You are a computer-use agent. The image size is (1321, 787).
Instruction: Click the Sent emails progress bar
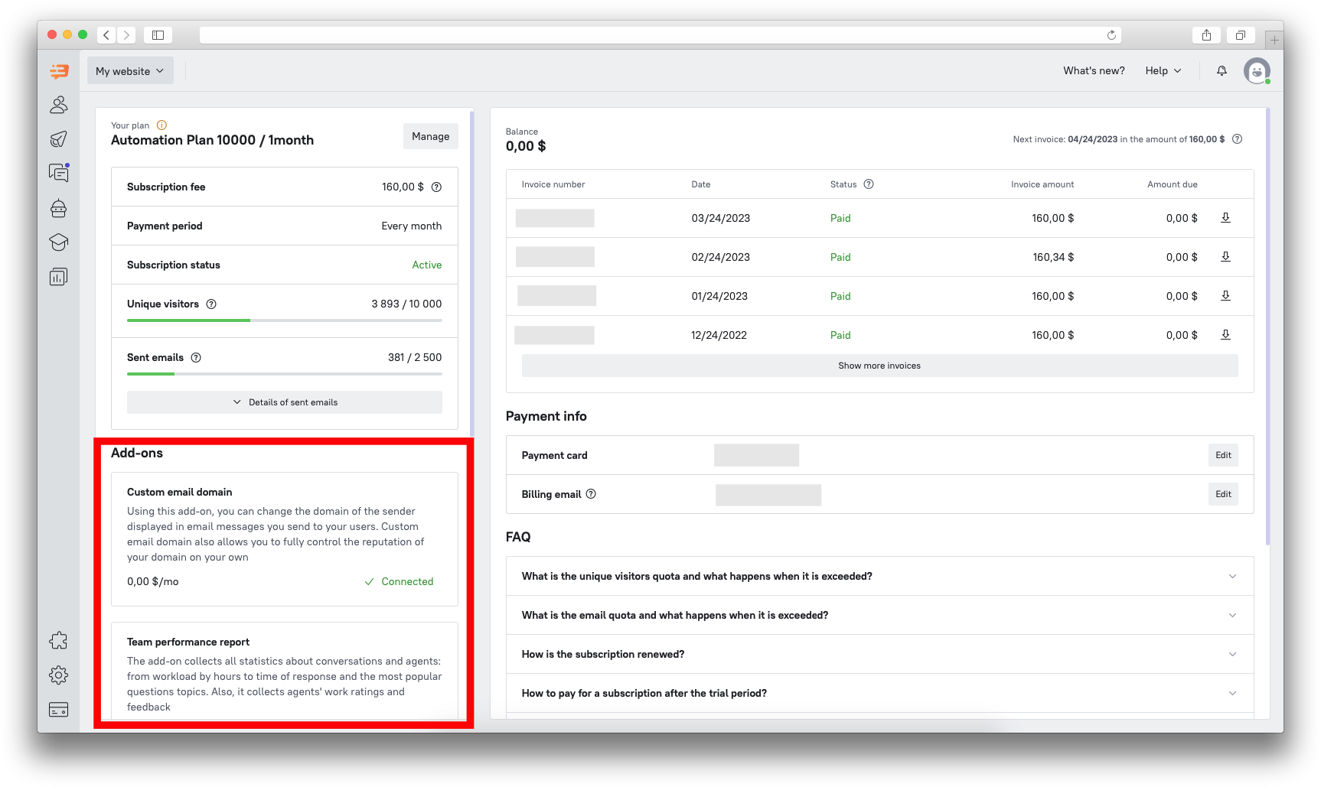(285, 374)
